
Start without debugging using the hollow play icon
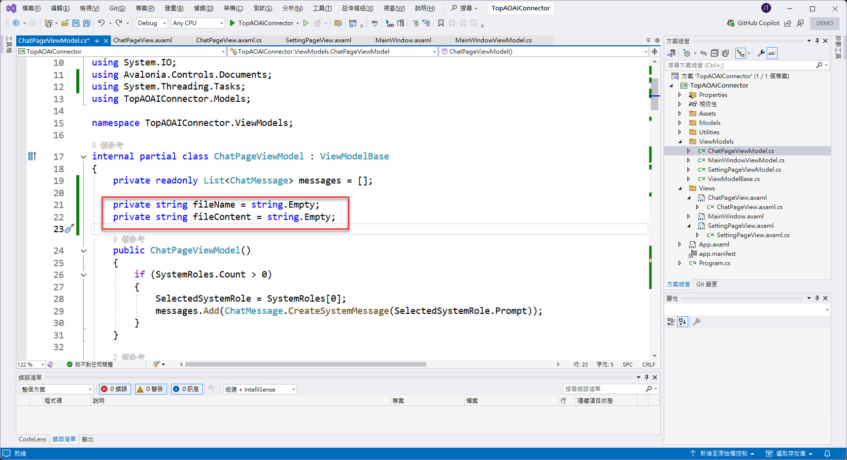pos(306,23)
